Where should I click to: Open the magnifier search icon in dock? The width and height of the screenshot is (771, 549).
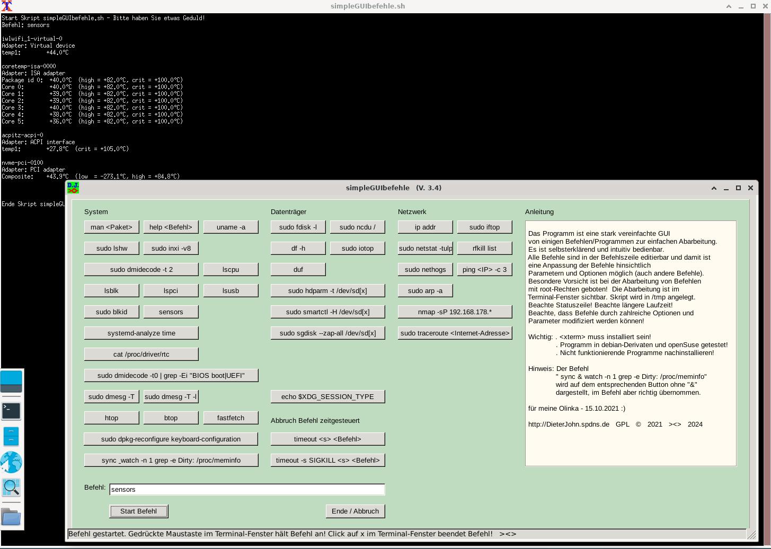(x=11, y=487)
